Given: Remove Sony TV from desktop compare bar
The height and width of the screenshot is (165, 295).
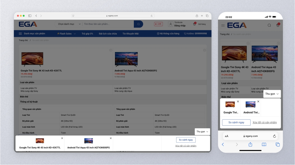Looking at the screenshot, I should point(62,138).
